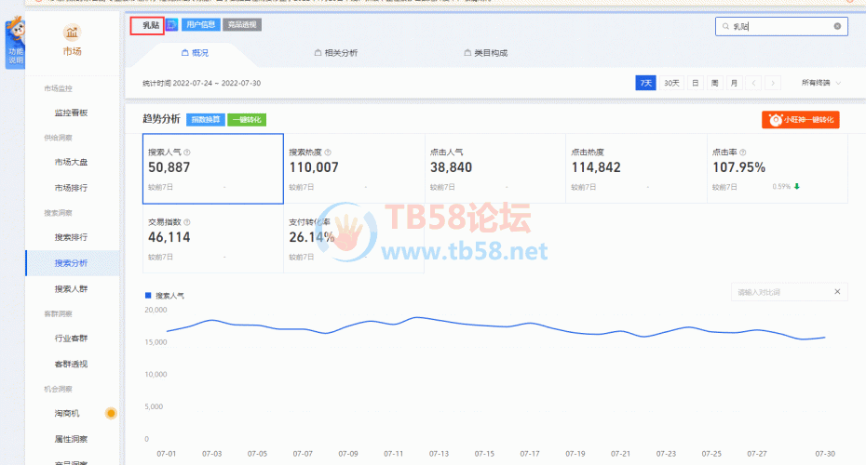Go to the previous date period arrow
Image resolution: width=866 pixels, height=465 pixels.
coord(753,83)
